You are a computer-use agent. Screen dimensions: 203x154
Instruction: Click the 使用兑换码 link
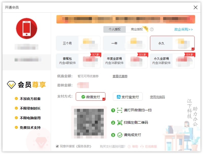(157, 97)
